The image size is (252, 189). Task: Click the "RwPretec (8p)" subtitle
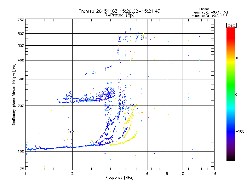click(x=119, y=15)
